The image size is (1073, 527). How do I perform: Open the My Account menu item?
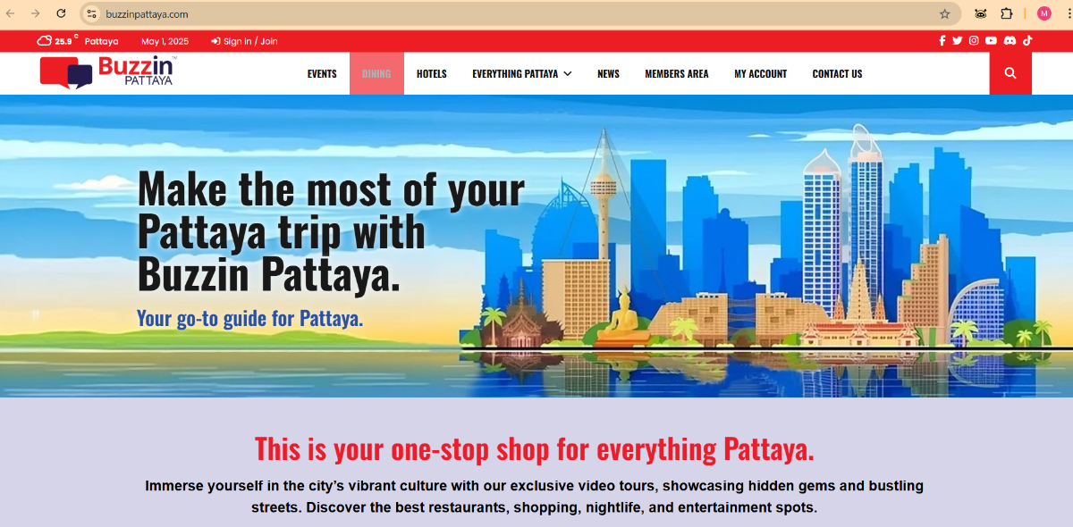point(761,74)
